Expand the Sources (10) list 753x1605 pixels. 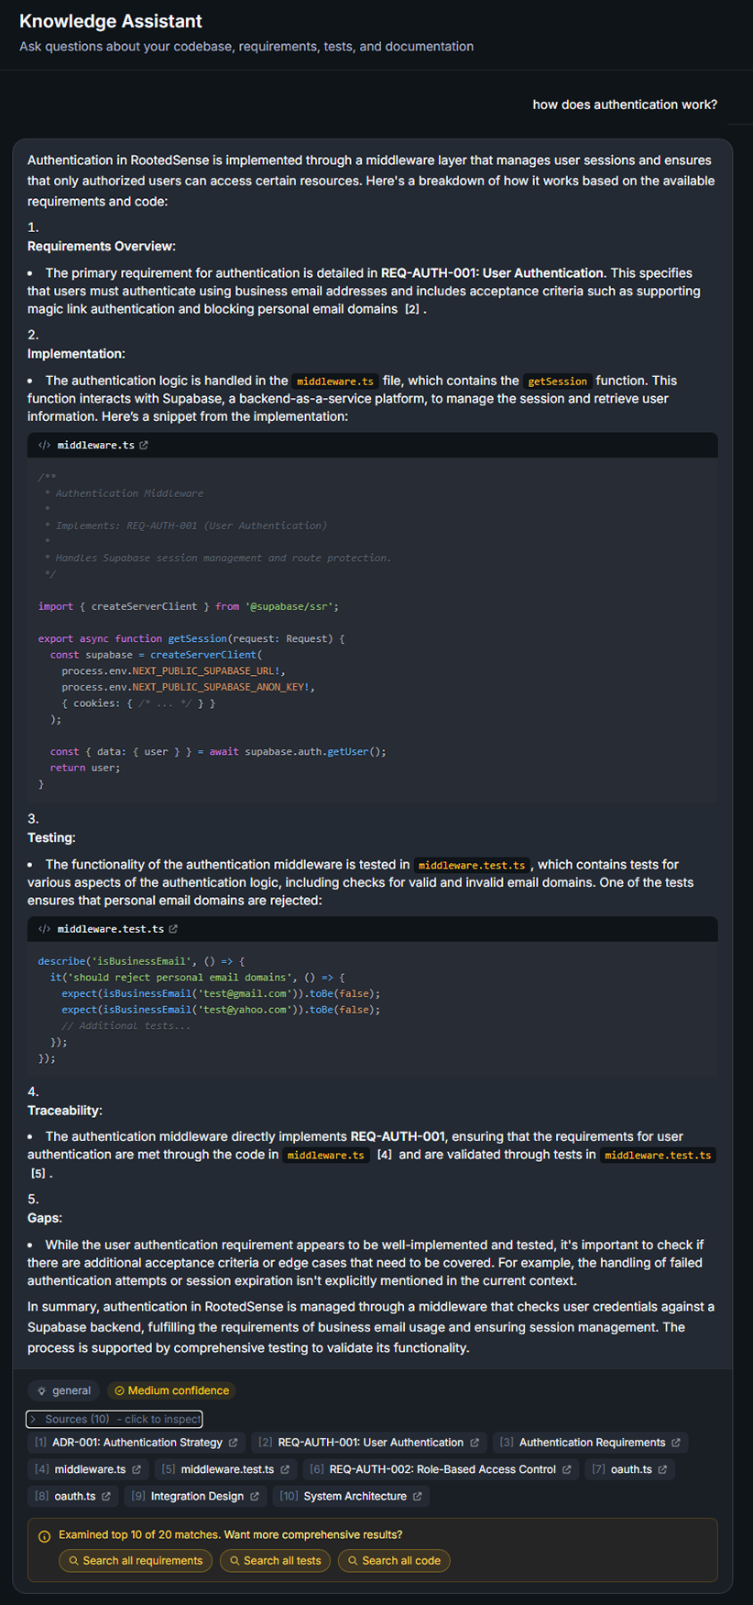point(115,1419)
